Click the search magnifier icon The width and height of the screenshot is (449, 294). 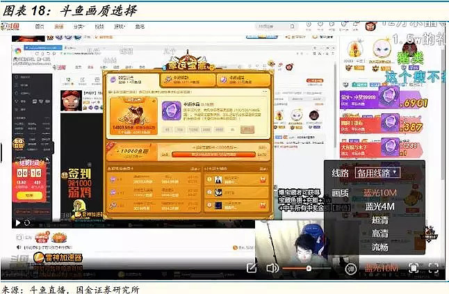(293, 26)
